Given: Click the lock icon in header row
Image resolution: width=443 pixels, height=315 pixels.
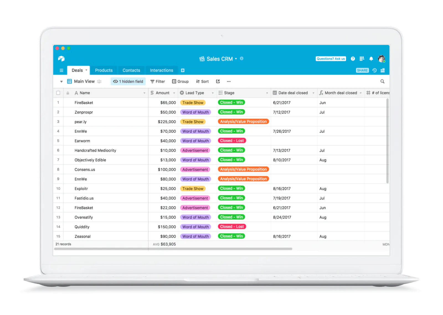Looking at the screenshot, I should (x=68, y=93).
